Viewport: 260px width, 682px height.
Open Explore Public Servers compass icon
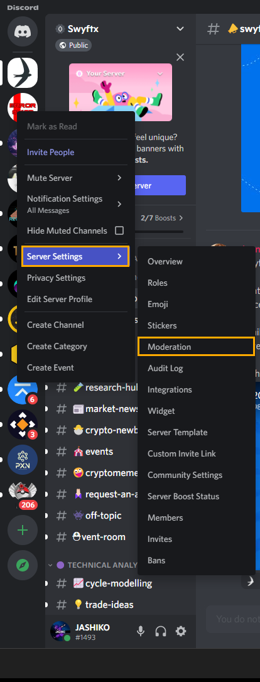[x=23, y=565]
